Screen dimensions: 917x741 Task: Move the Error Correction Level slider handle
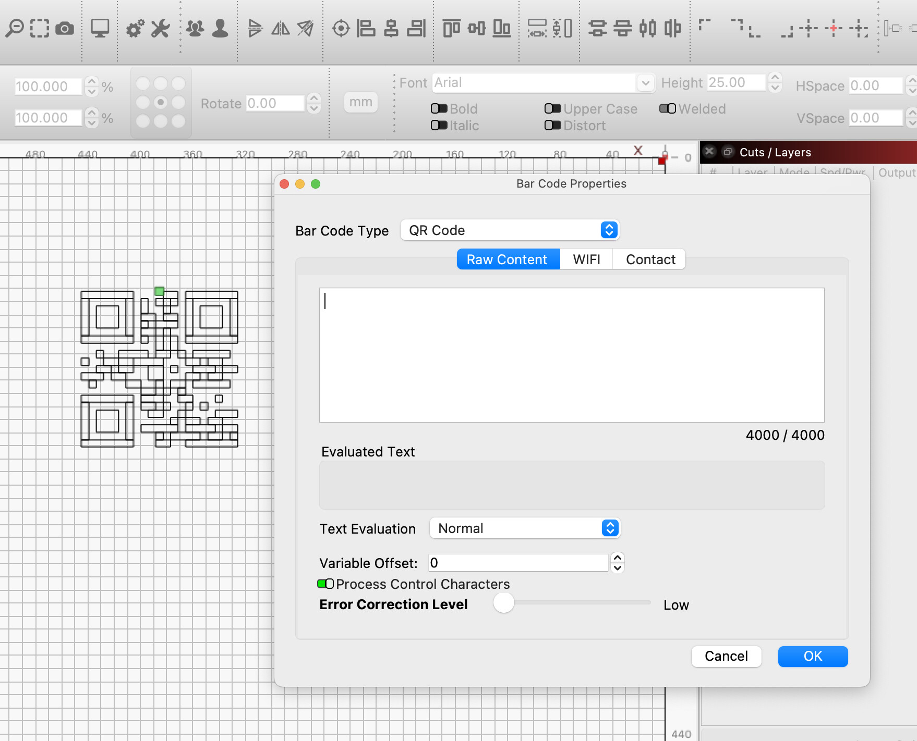[504, 602]
